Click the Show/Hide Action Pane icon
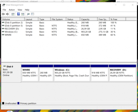This screenshot has width=138, height=112. point(23,14)
